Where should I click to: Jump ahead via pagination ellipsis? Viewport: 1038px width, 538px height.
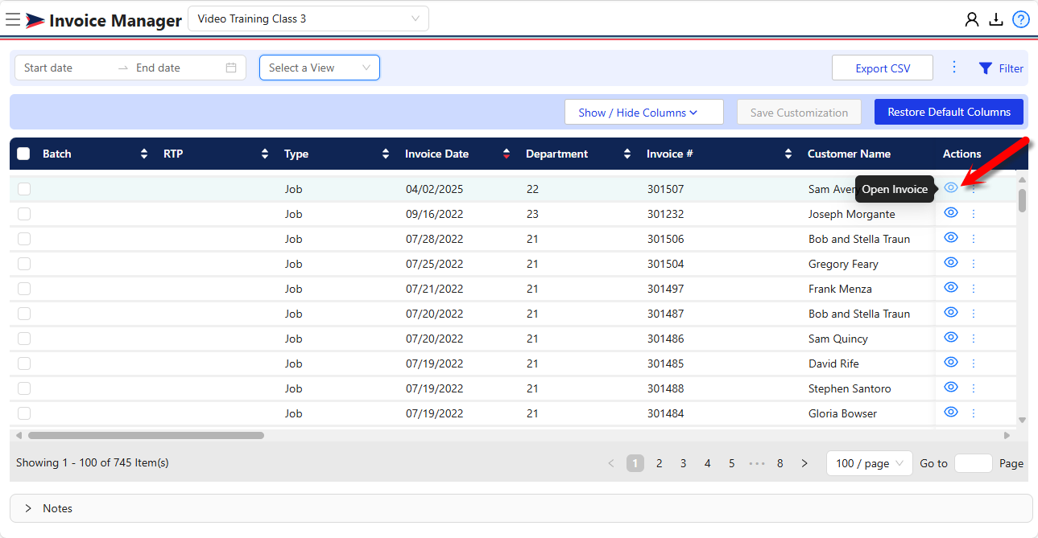[x=756, y=463]
